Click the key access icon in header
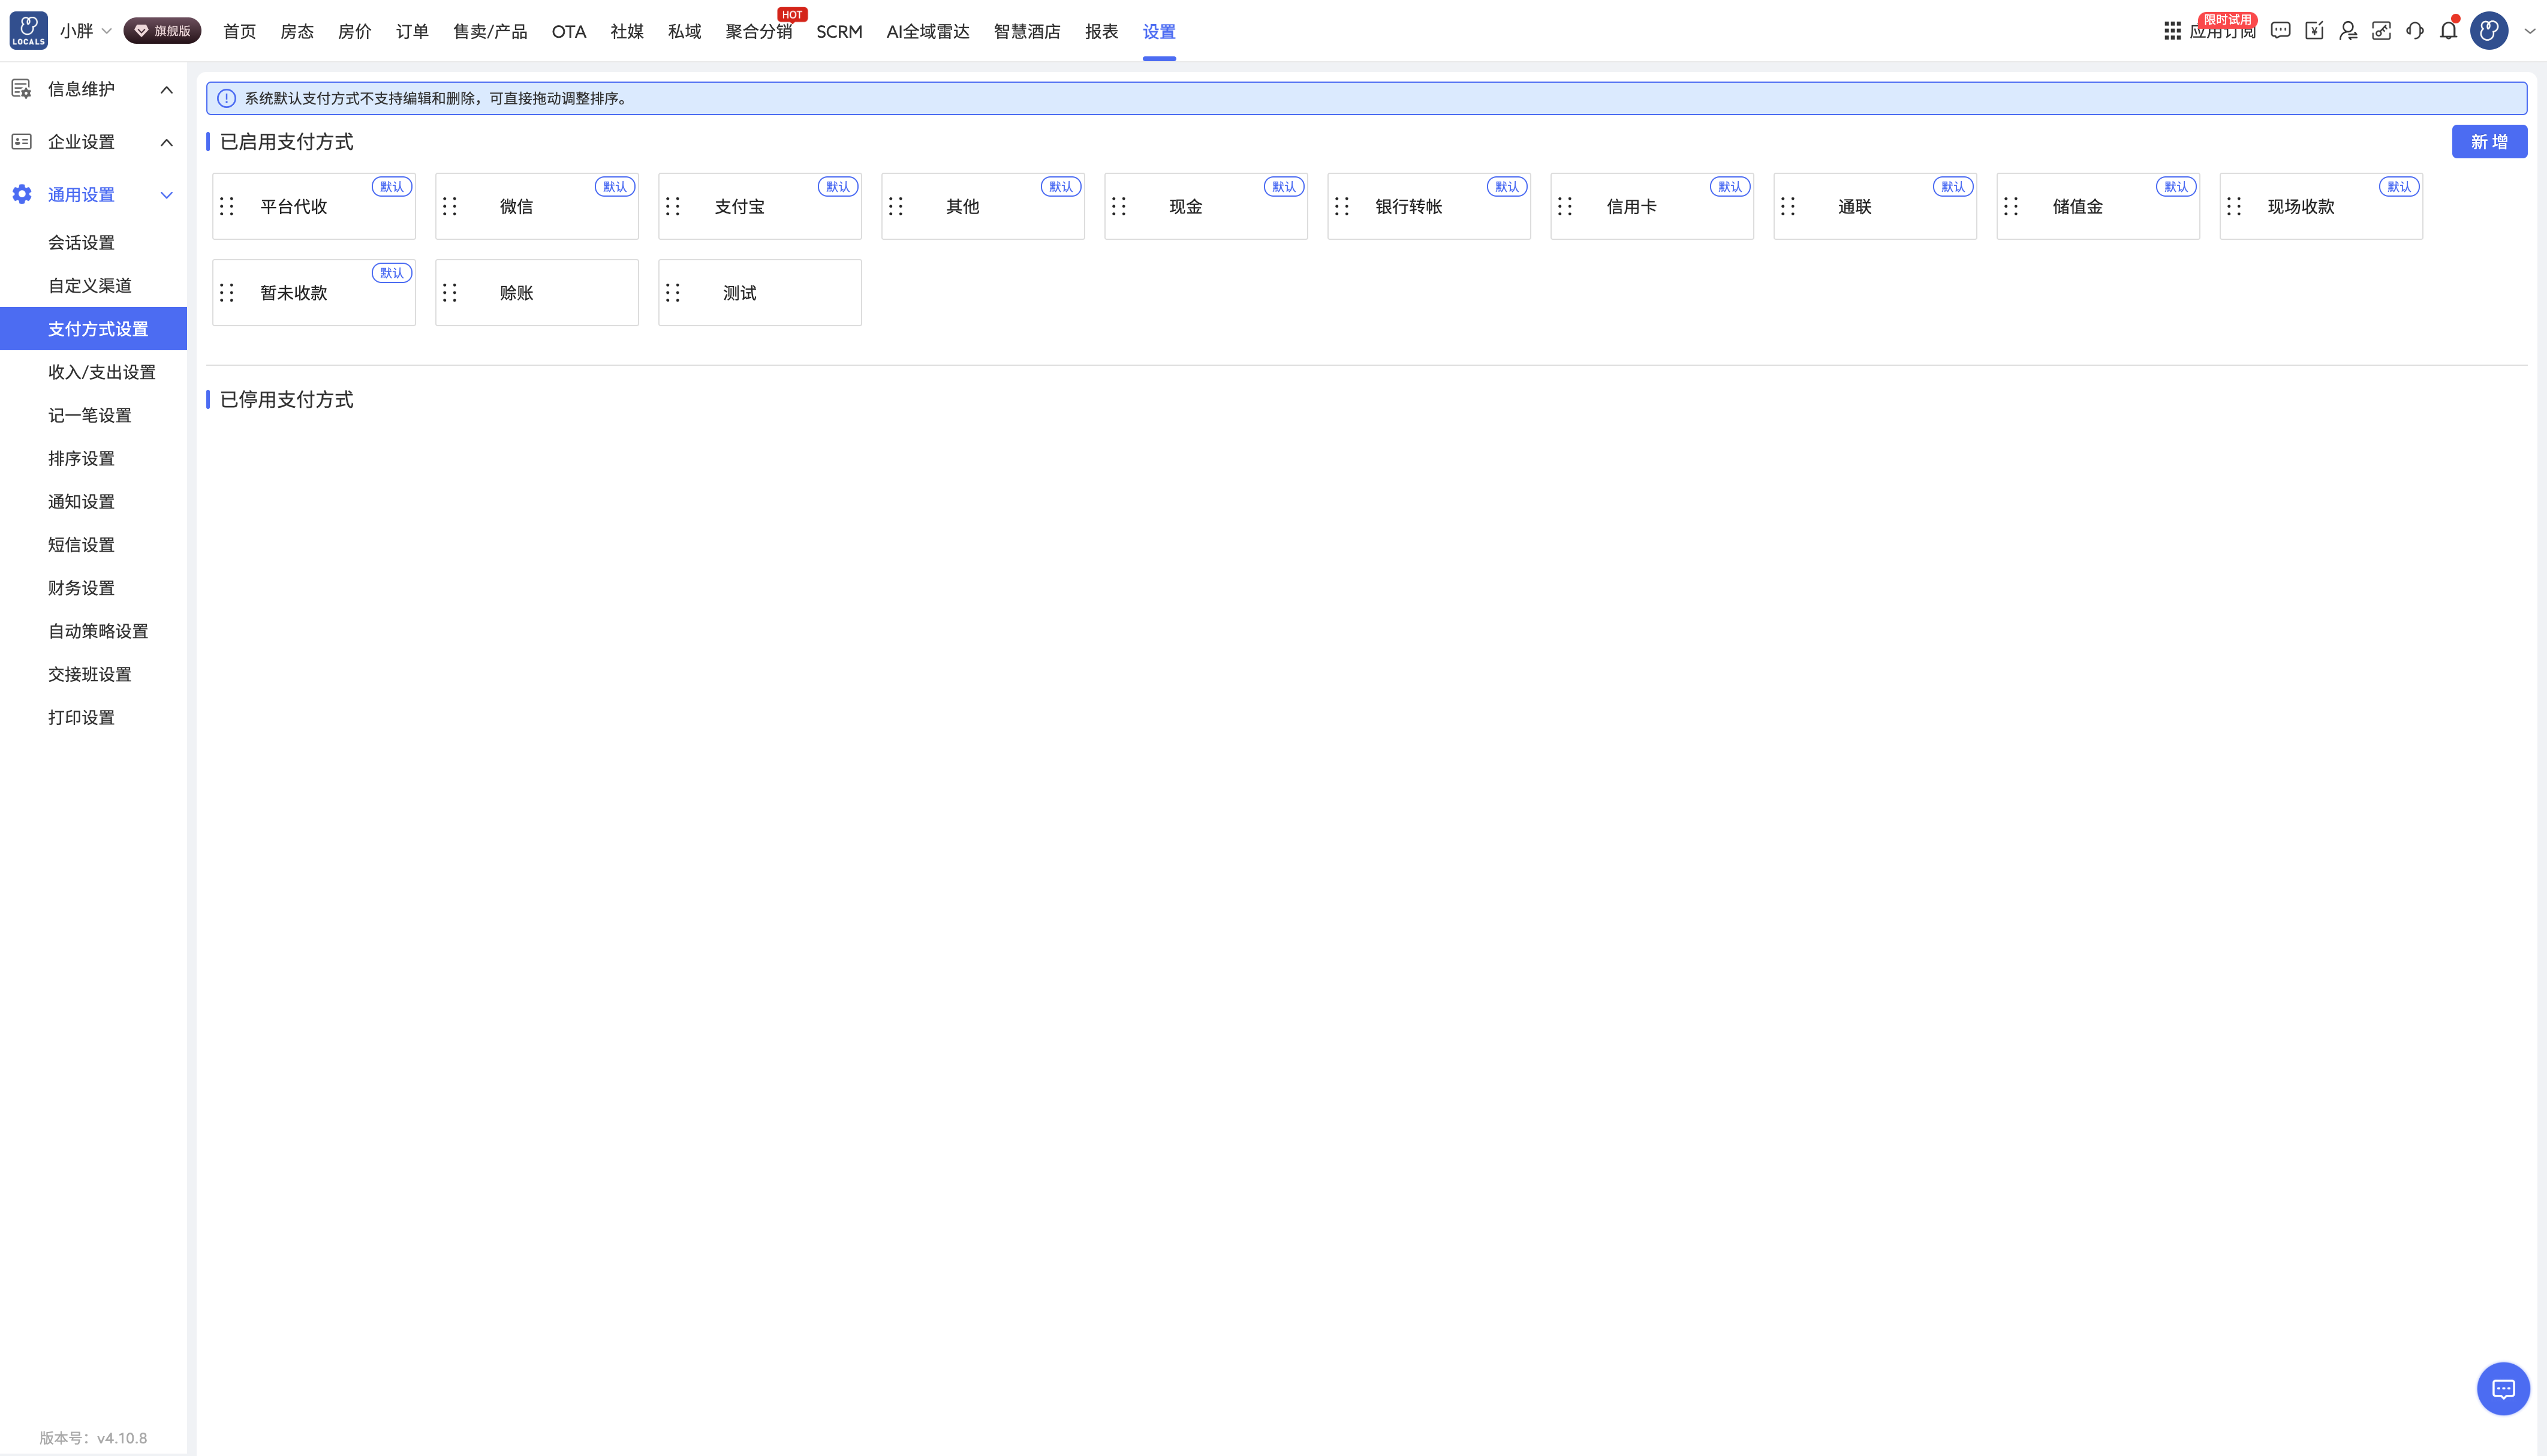Image resolution: width=2547 pixels, height=1456 pixels. tap(2381, 31)
